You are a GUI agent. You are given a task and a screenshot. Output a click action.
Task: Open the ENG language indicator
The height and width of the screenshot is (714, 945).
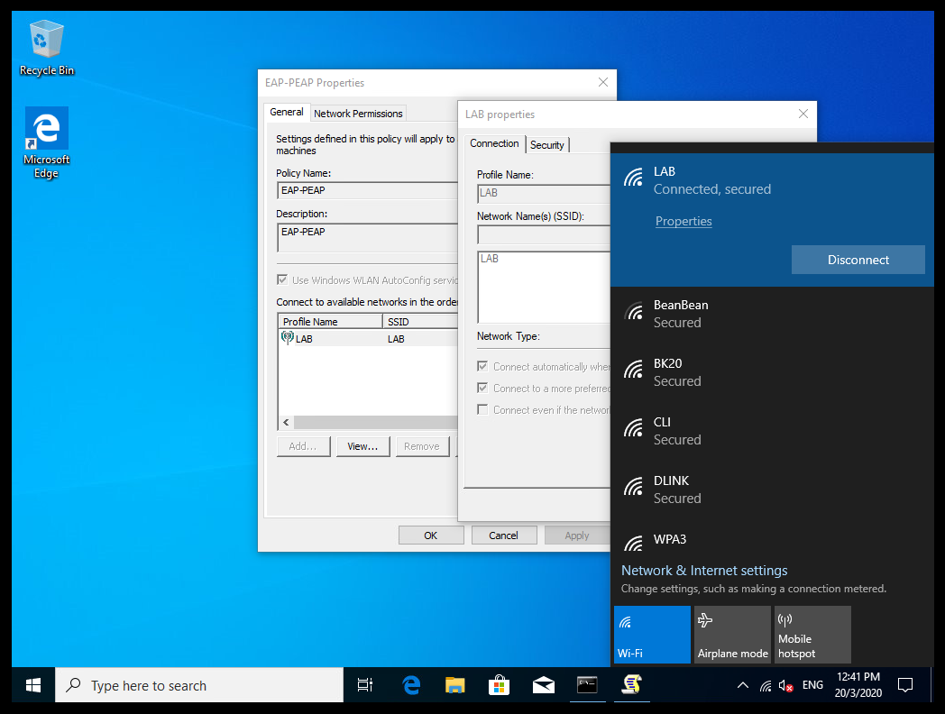812,685
